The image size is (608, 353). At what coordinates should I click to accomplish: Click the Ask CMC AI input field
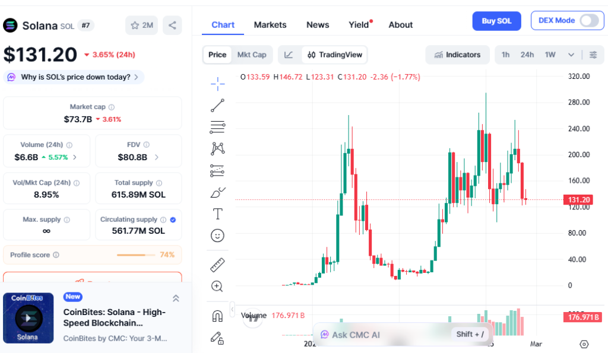click(x=380, y=335)
